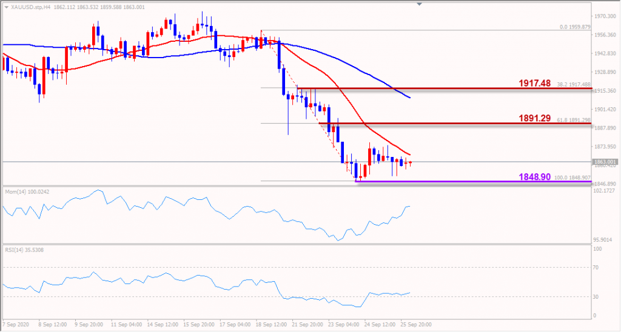Click time axis label '23 Sep 04:00'
Viewport: 621px width, 332px height.
pyautogui.click(x=344, y=325)
